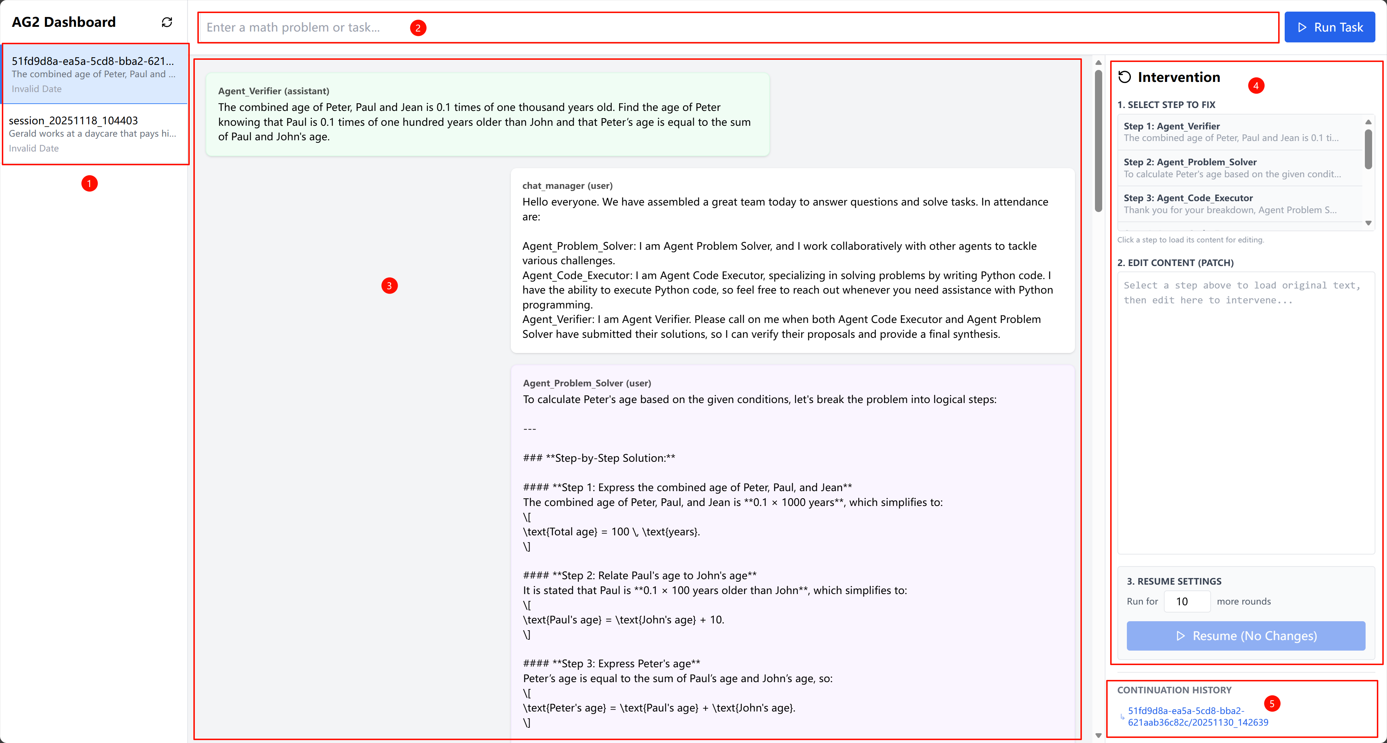The width and height of the screenshot is (1387, 743).
Task: Click the Intervention rotate-arrow icon
Action: 1124,77
